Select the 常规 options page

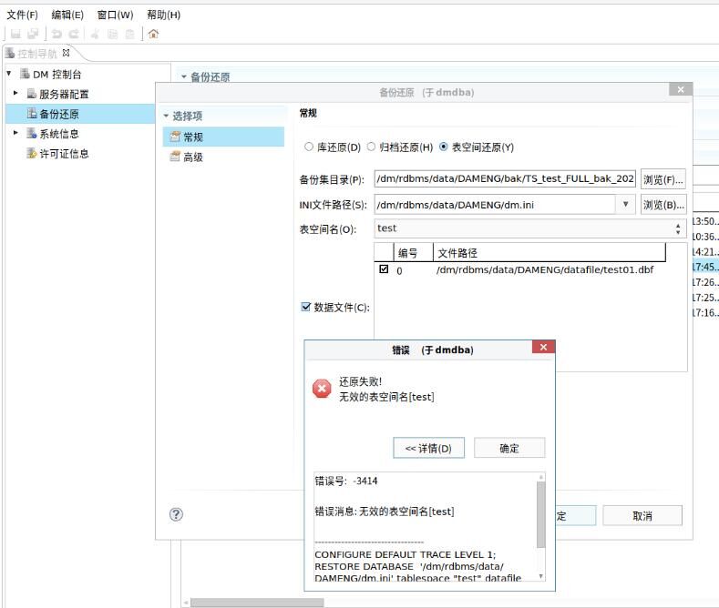[224, 137]
